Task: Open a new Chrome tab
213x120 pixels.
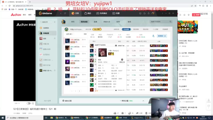Action: coord(30,2)
